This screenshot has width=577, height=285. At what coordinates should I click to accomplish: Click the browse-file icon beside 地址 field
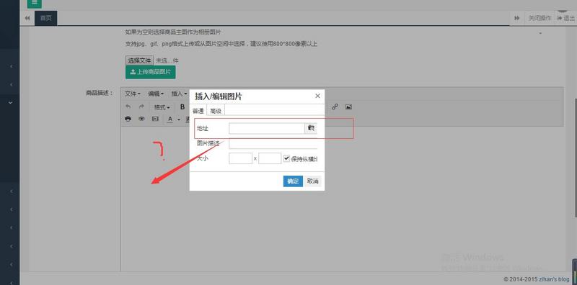pos(311,128)
